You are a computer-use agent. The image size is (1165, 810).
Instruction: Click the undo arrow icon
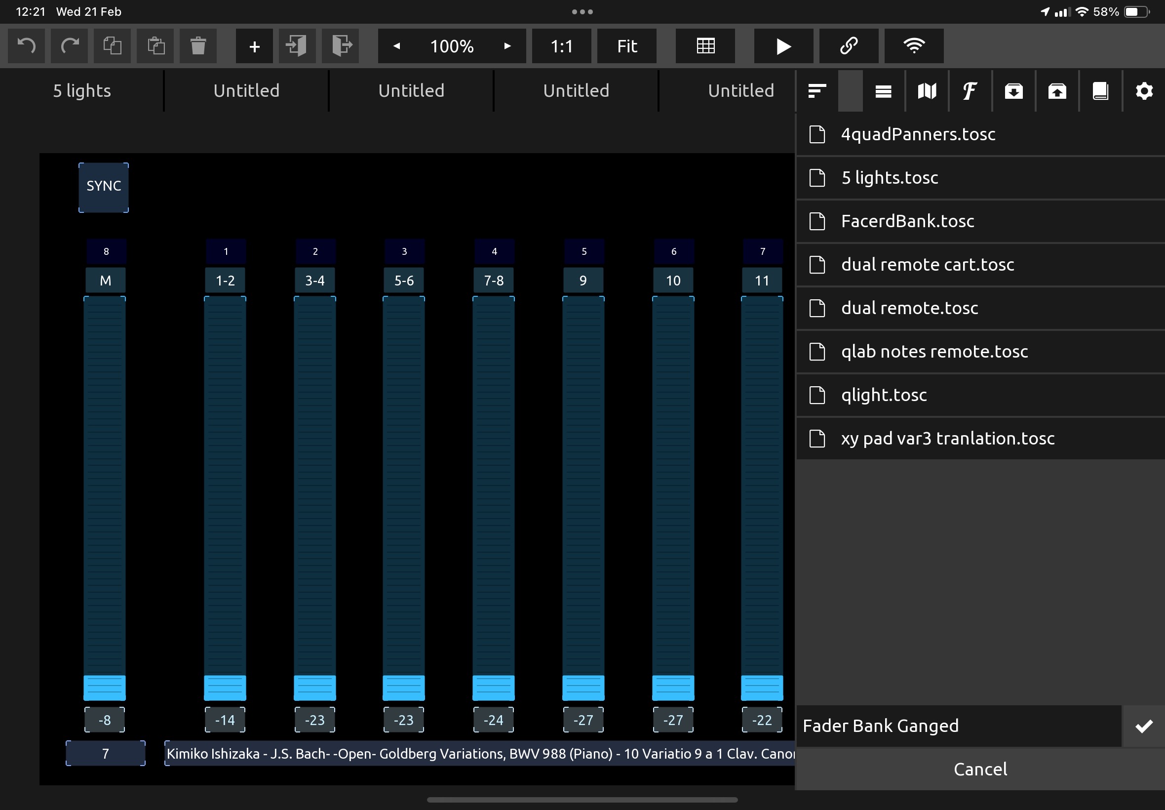click(26, 46)
